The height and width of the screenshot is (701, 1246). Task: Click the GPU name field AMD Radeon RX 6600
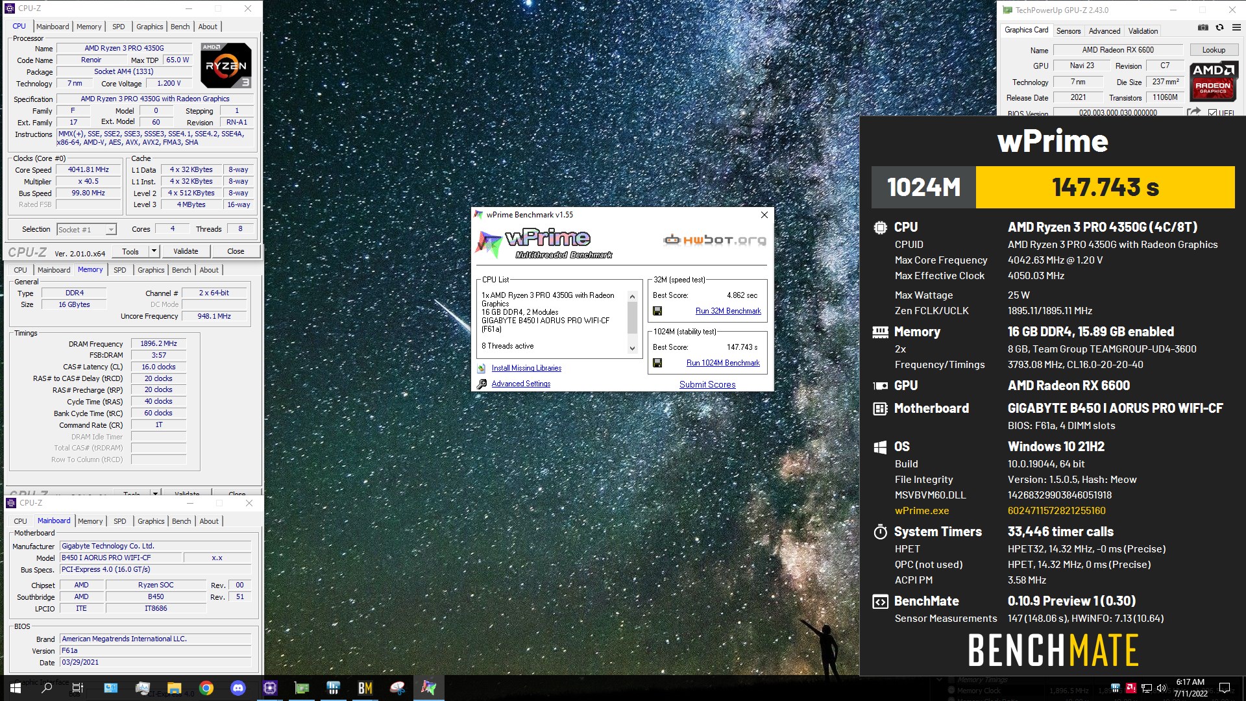1118,50
